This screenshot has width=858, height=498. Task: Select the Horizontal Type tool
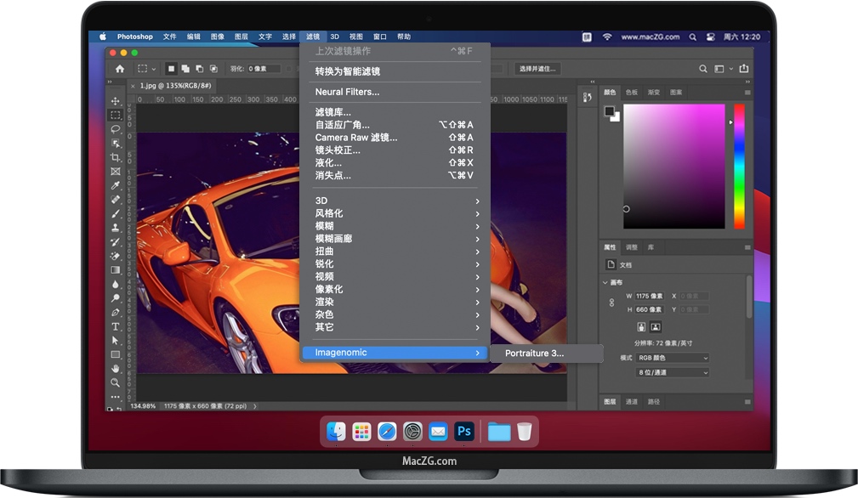click(116, 326)
